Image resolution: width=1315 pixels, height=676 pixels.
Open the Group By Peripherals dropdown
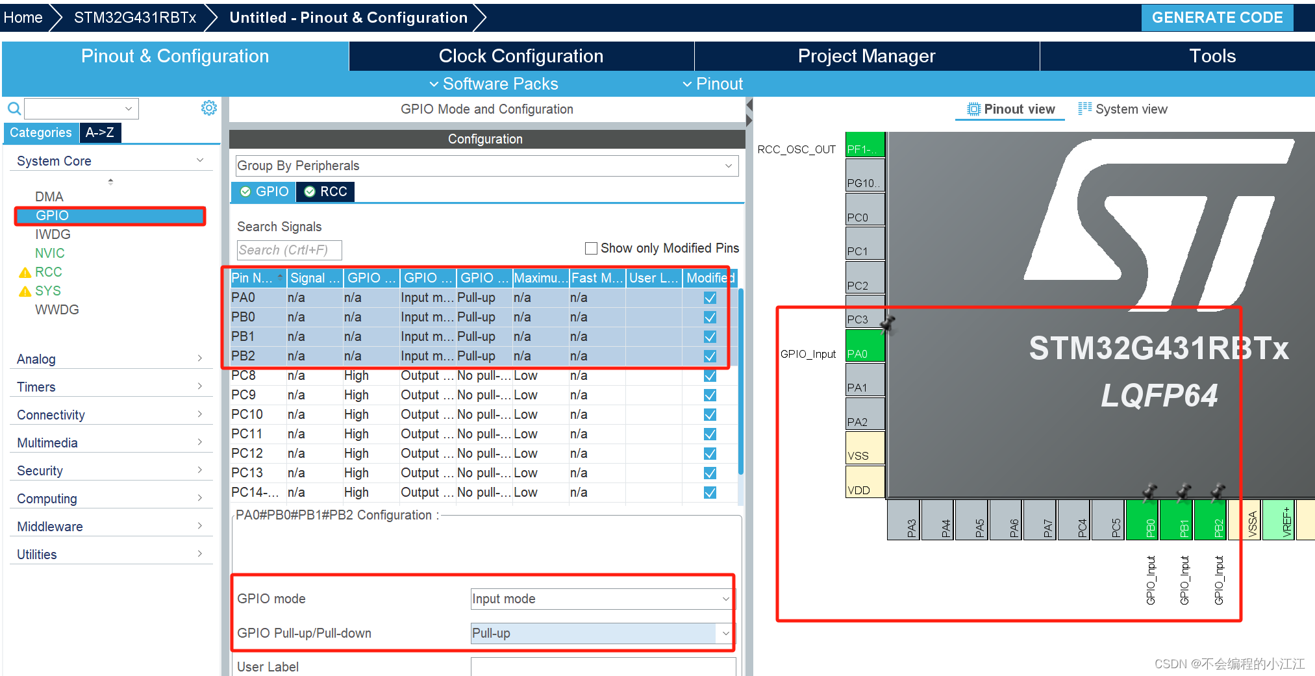(x=486, y=166)
